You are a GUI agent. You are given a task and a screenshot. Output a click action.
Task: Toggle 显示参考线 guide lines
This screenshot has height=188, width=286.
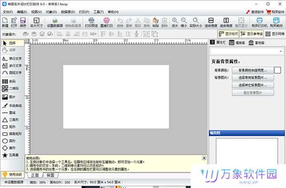[x=252, y=34]
